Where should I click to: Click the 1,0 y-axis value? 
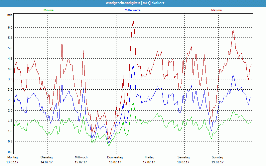[10, 131]
